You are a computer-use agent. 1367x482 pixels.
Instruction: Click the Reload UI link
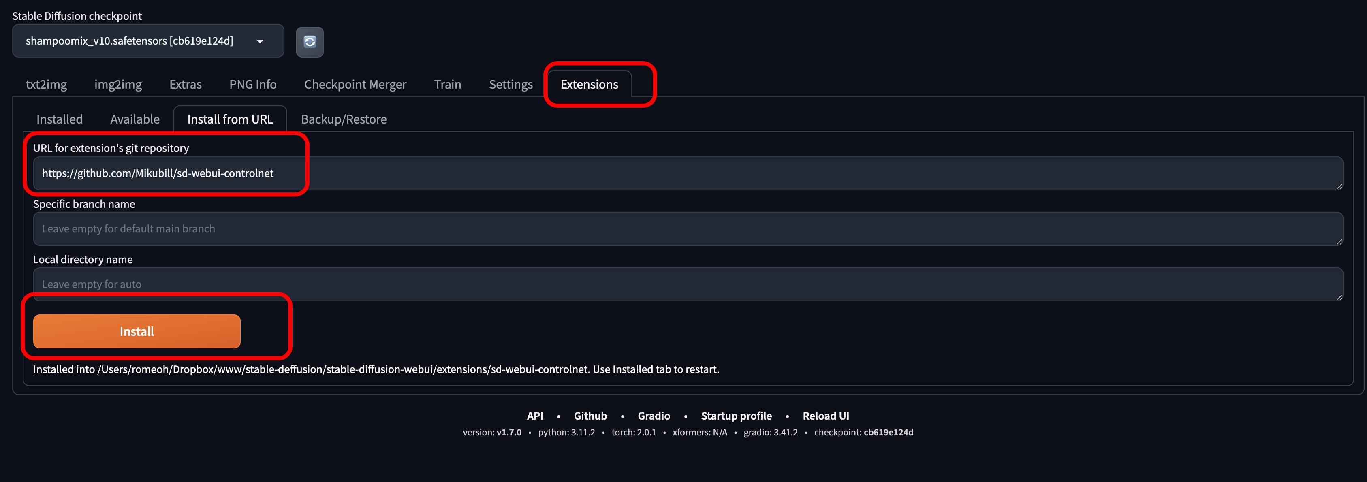click(825, 416)
